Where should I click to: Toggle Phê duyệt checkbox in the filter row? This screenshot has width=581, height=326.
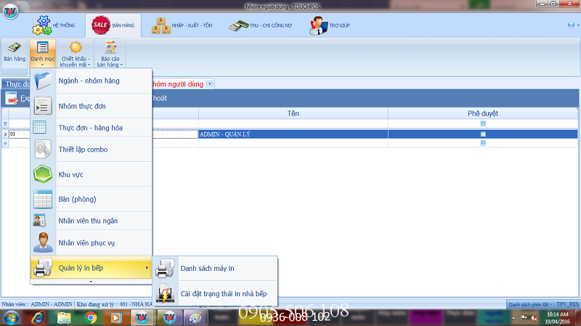[483, 123]
